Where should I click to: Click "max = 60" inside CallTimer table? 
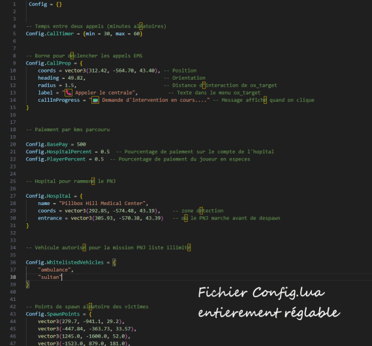tap(127, 34)
